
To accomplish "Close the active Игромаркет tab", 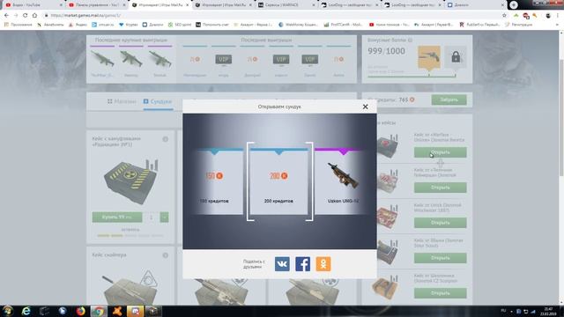I will click(187, 5).
